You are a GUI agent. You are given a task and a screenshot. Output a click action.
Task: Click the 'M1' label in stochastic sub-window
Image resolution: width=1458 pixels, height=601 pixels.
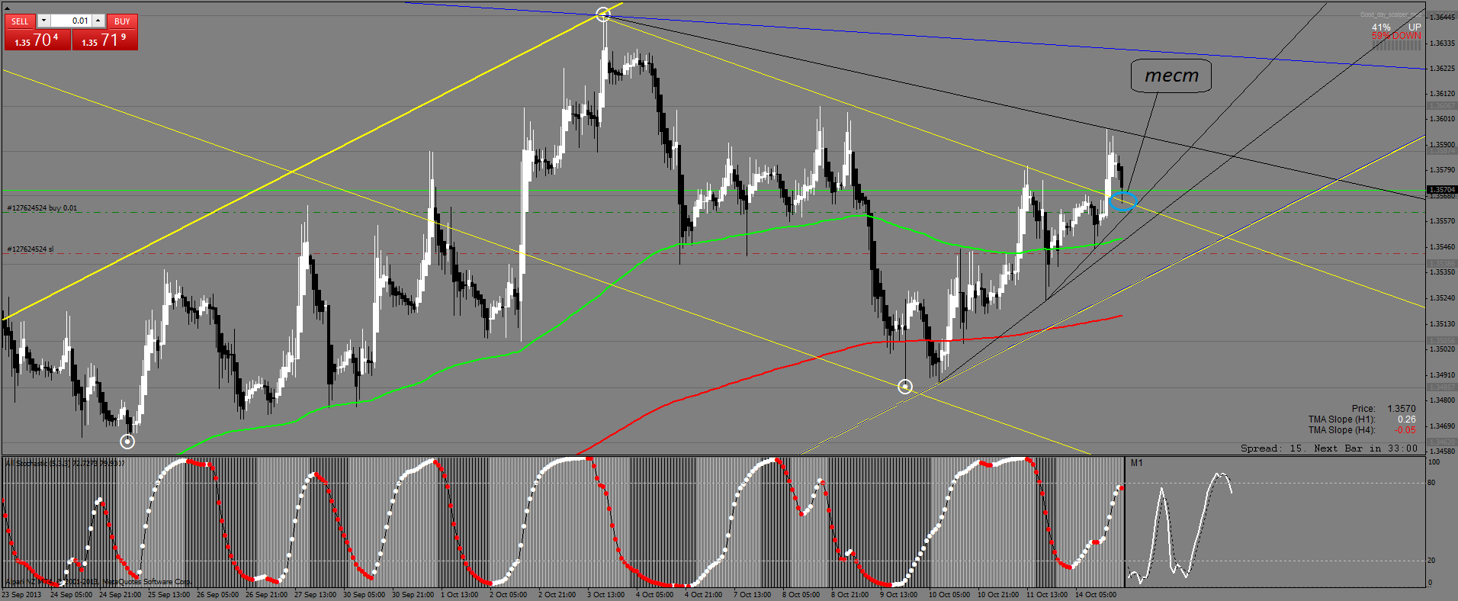pos(1136,463)
